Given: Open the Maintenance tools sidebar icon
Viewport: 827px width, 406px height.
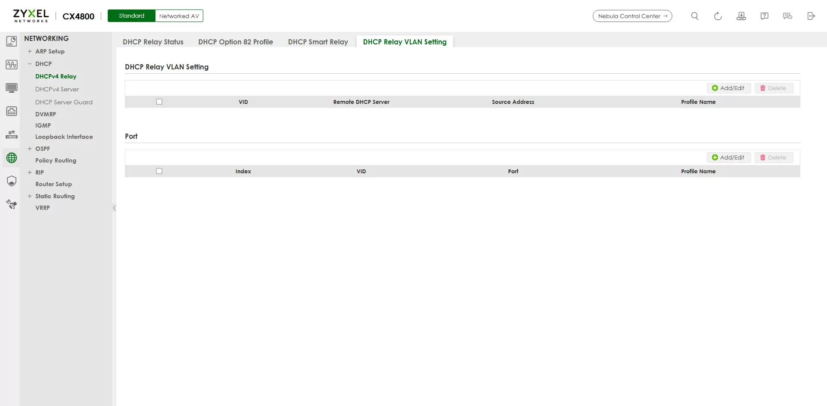Looking at the screenshot, I should (x=12, y=204).
